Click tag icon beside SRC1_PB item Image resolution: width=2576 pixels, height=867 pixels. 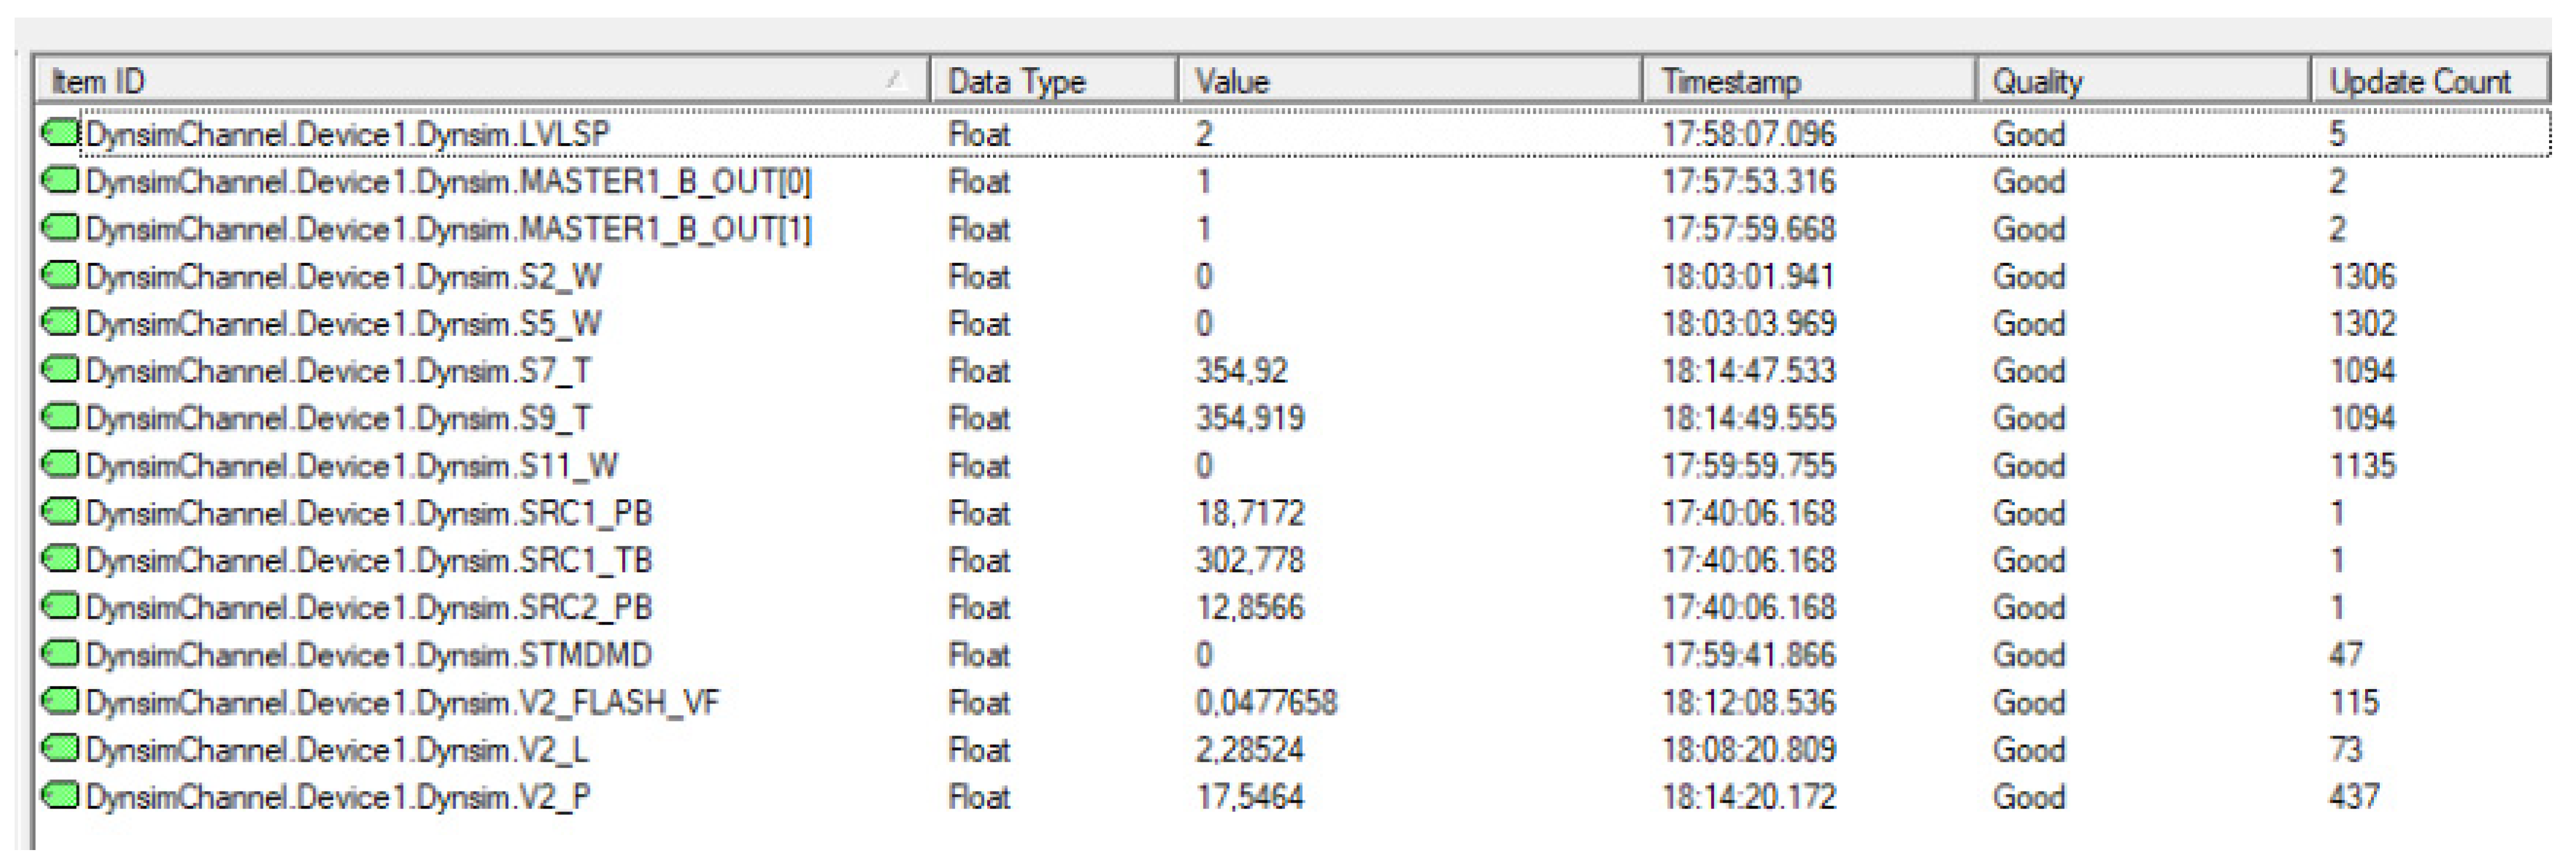60,513
